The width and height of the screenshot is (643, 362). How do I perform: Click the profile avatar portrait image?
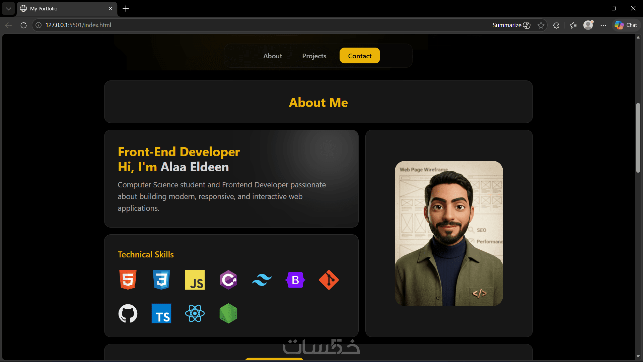pyautogui.click(x=449, y=233)
